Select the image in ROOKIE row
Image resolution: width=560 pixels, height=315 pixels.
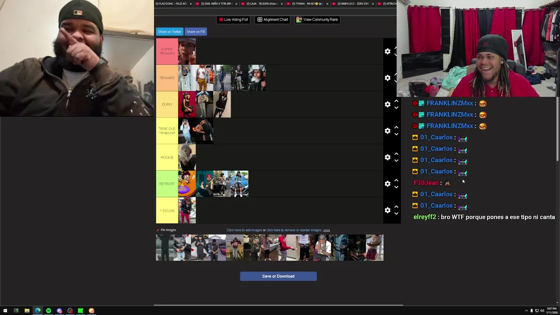coord(187,157)
